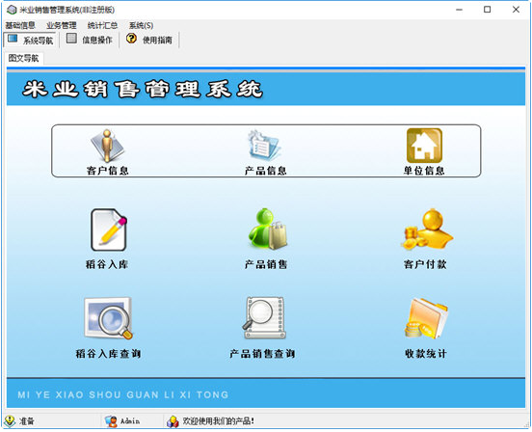The image size is (532, 432).
Task: Click the application title bar icon
Action: click(12, 10)
